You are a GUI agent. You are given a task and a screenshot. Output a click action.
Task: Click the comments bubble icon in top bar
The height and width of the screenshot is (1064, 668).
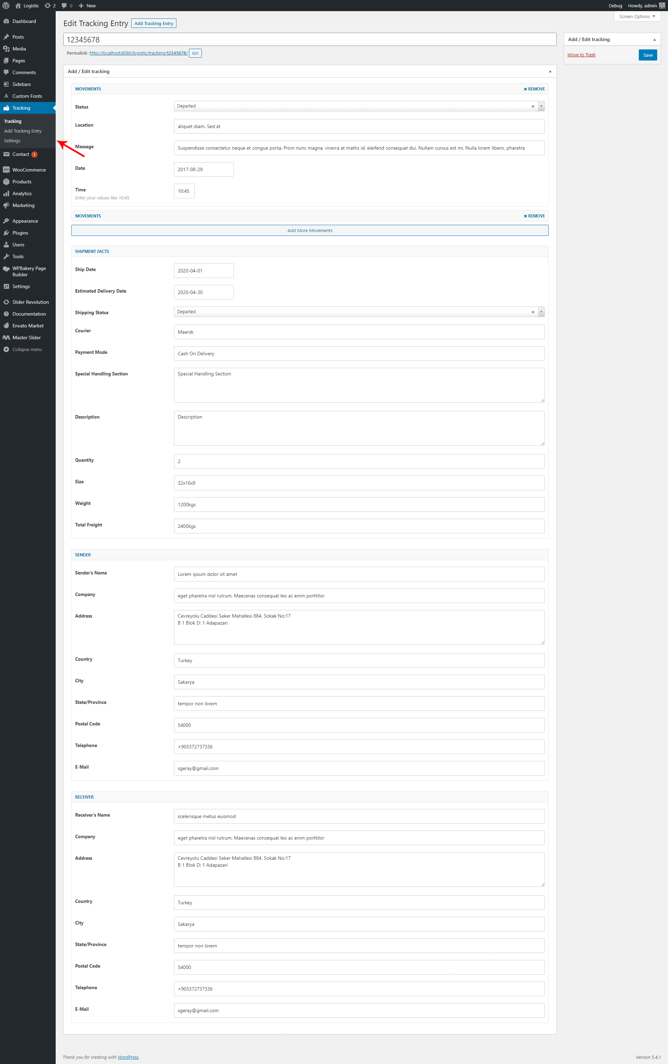(64, 6)
